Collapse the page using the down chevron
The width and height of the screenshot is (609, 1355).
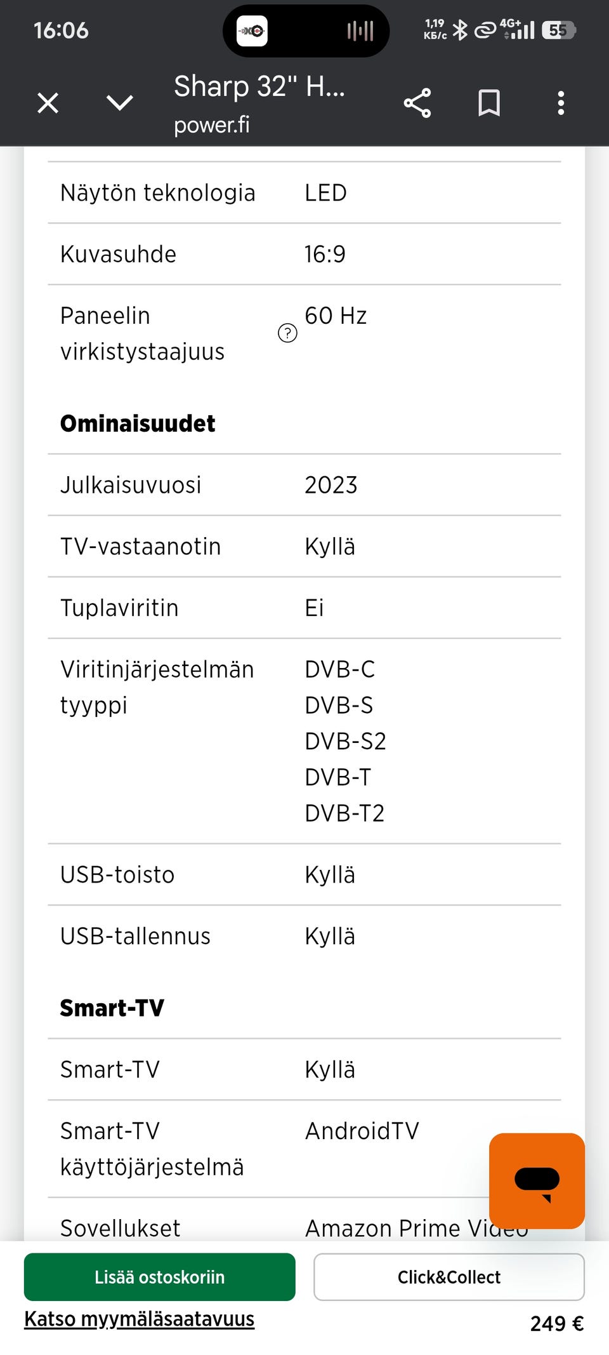(119, 103)
